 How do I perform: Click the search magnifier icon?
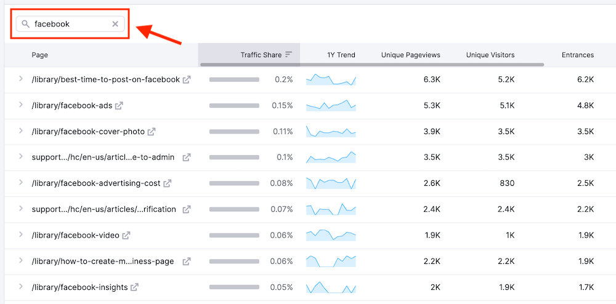click(x=25, y=24)
